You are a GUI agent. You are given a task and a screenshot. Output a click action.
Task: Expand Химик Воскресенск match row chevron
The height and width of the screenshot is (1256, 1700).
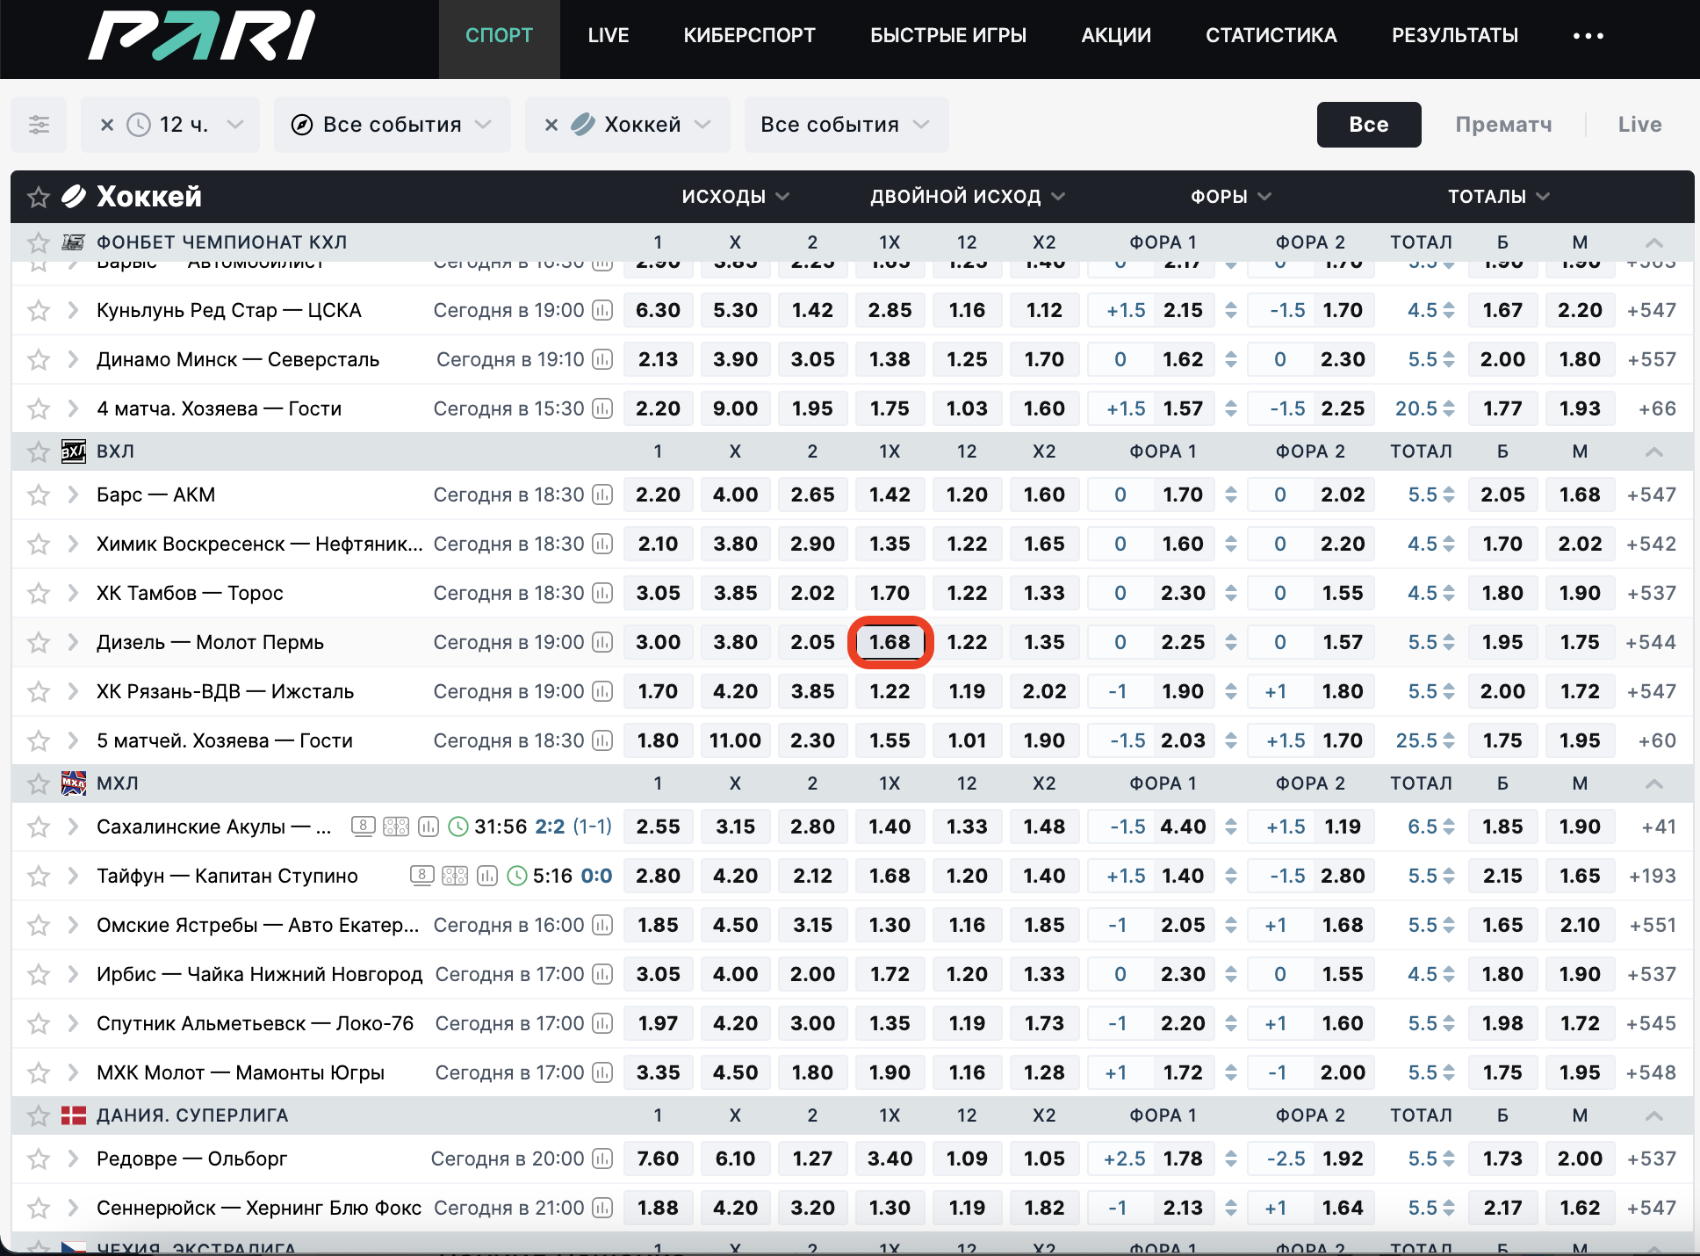click(x=74, y=544)
